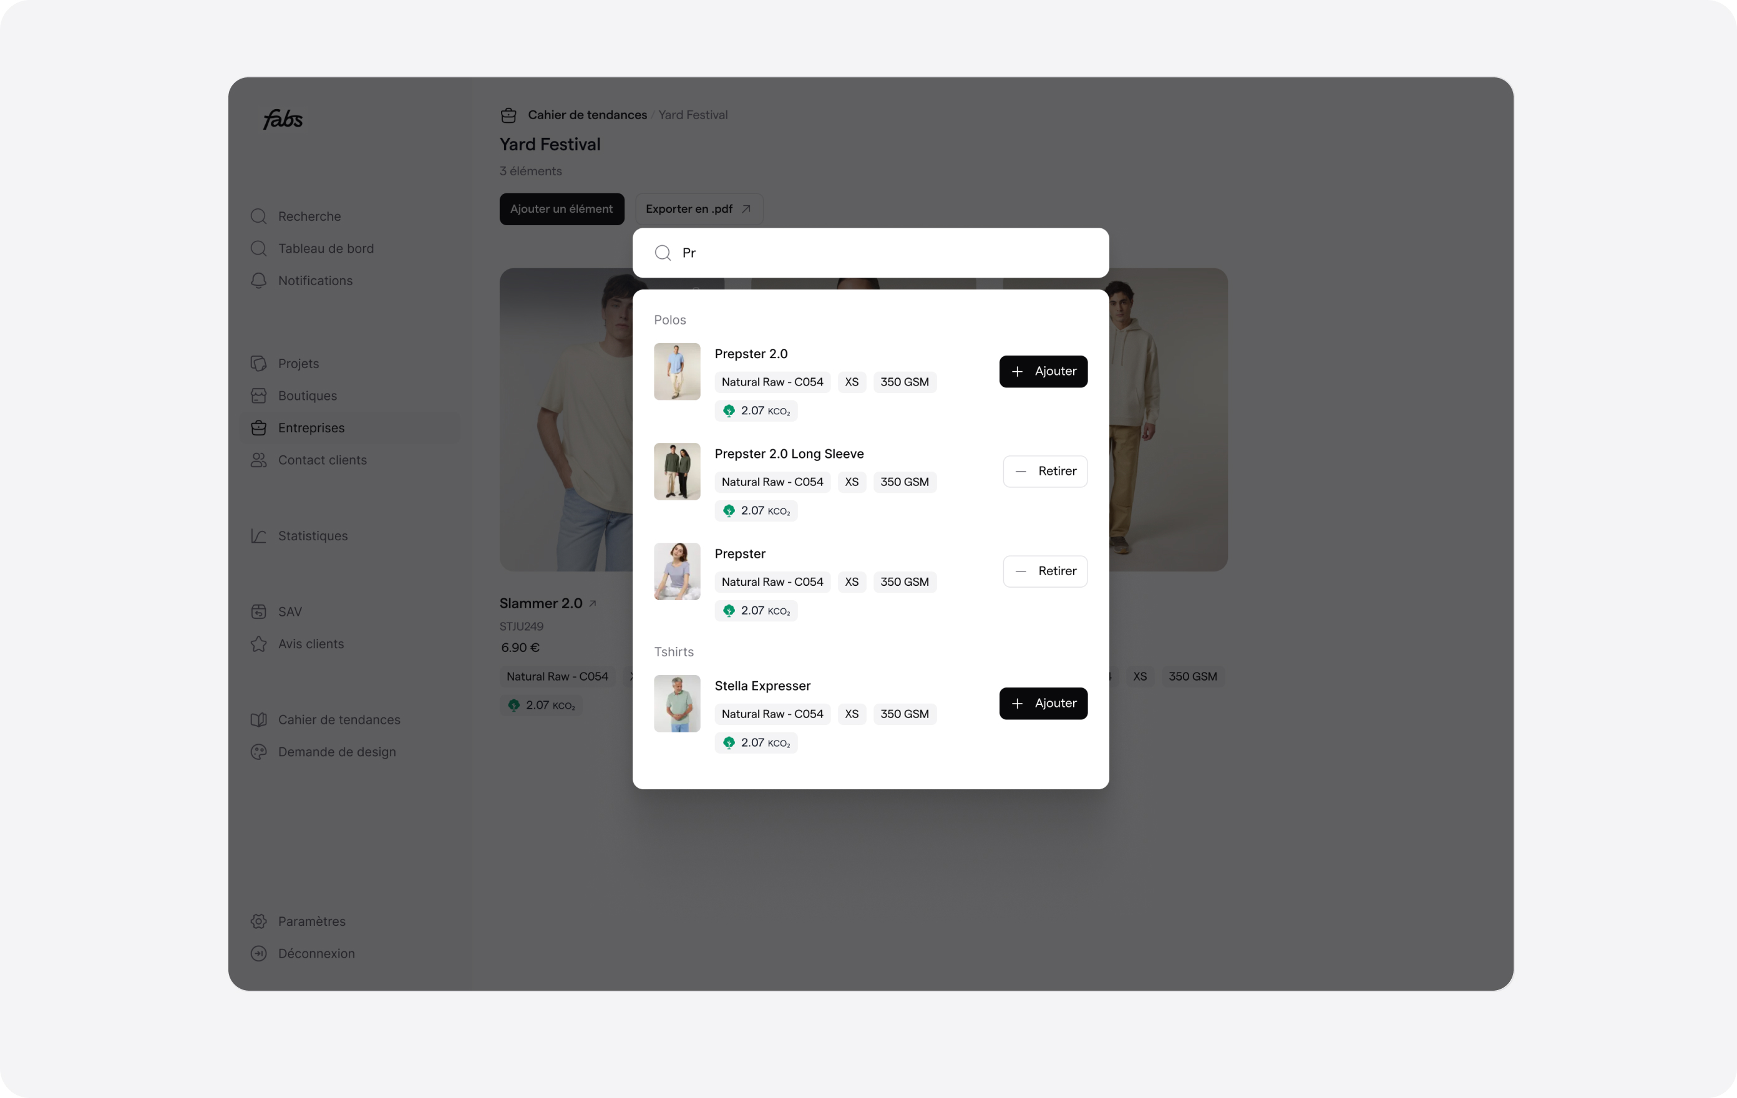Click the fabs logo
1737x1098 pixels.
coord(283,119)
